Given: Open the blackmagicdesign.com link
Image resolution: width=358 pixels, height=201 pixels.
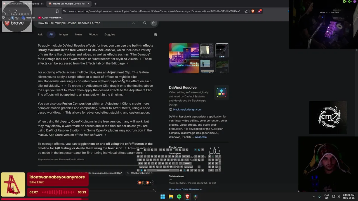Looking at the screenshot, I should (x=187, y=109).
